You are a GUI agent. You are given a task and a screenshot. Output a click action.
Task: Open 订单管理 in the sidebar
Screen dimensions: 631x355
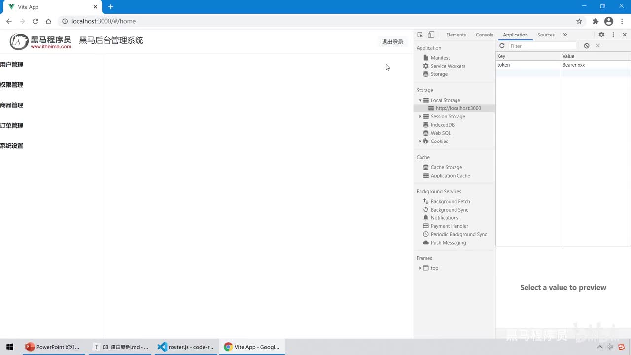pos(12,126)
